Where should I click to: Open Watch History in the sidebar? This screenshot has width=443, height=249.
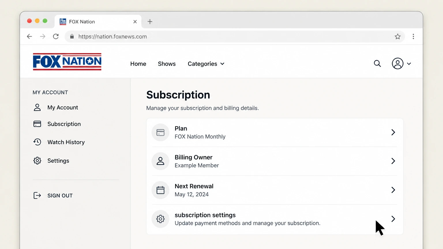tap(66, 142)
